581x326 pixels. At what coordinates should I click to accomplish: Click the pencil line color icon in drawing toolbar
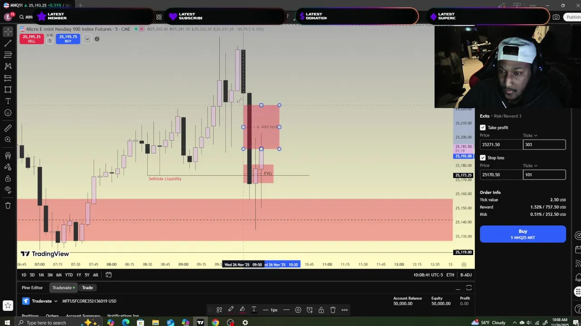[231, 310]
